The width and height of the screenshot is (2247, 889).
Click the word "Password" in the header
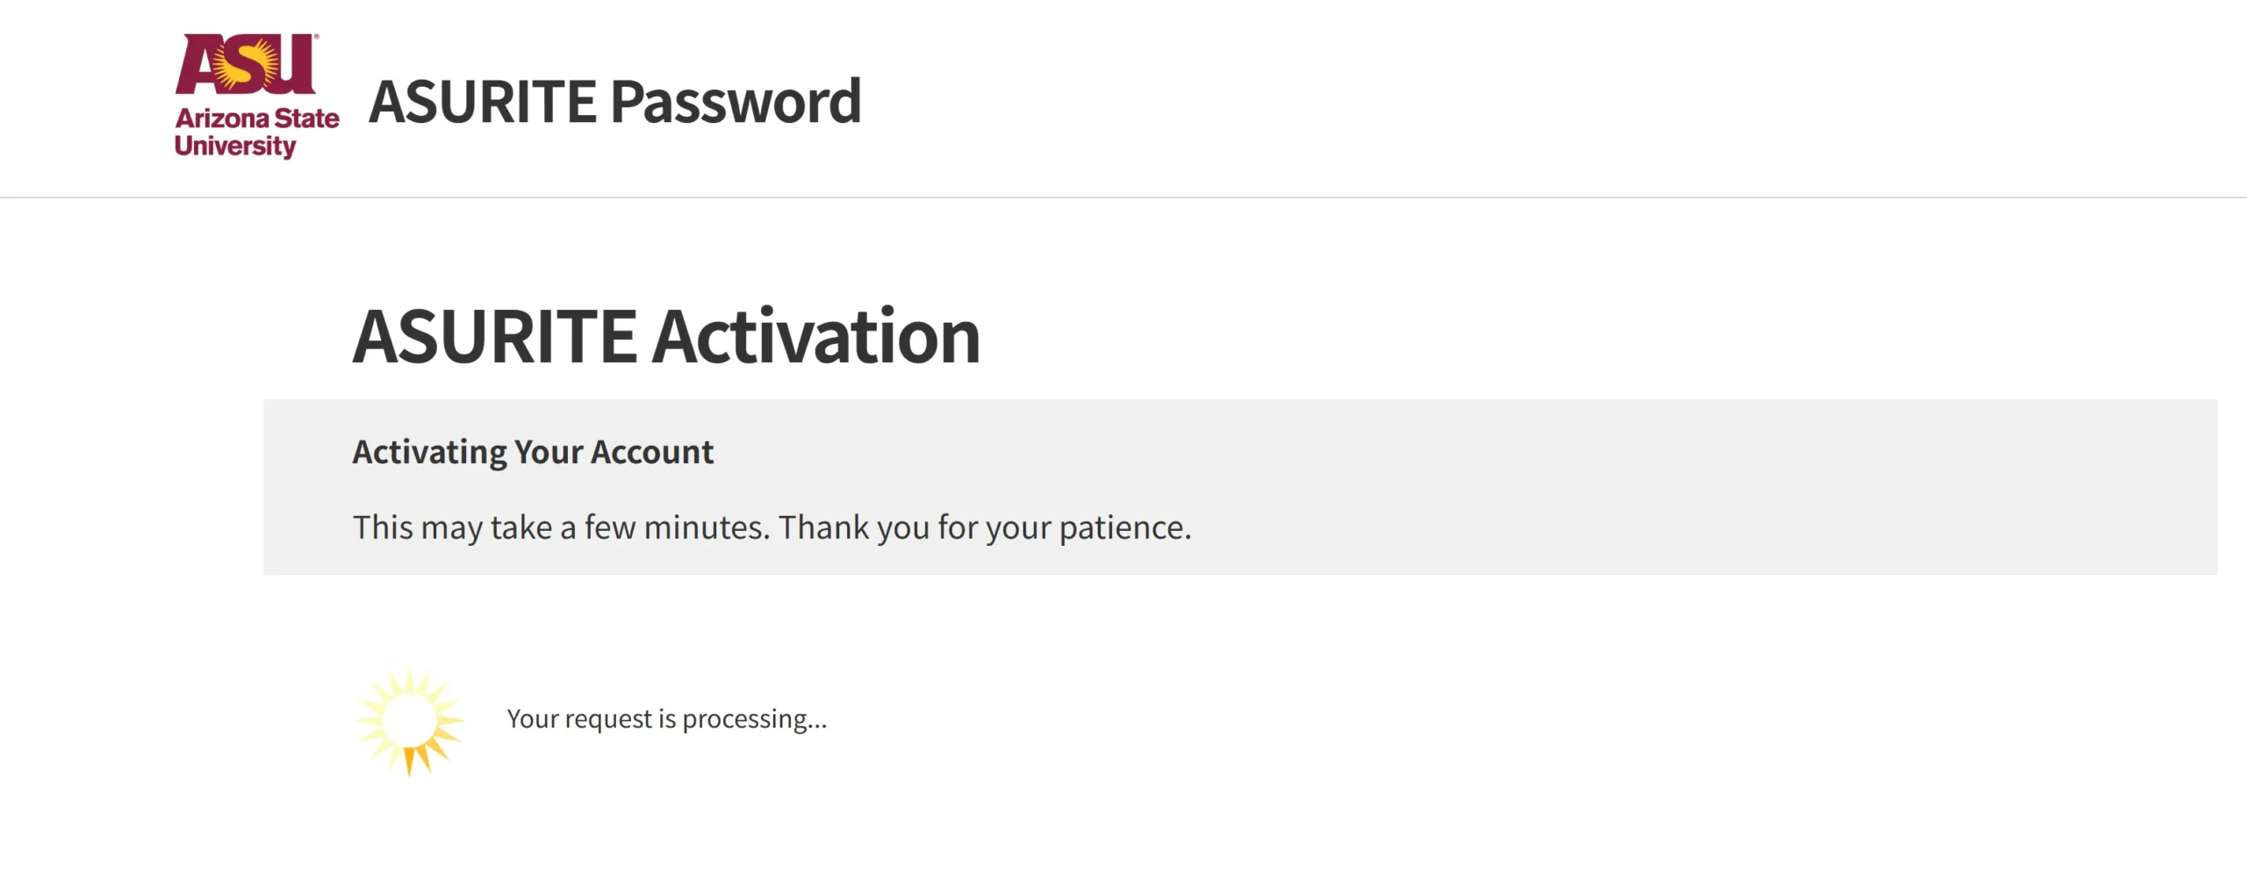coord(736,101)
